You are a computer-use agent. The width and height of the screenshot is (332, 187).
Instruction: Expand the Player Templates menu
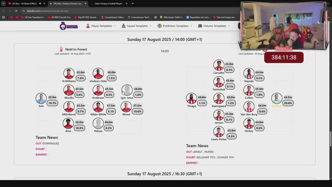pos(101,26)
